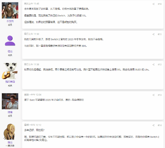Open the username link under the blonde girl avatar
Viewport: 165px width, 148px height.
(x=10, y=142)
